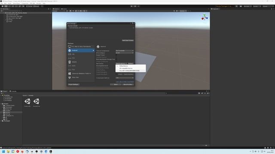Screen dimensions: 275x154
Task: Switch to the Scene tab
Action: tap(56, 9)
